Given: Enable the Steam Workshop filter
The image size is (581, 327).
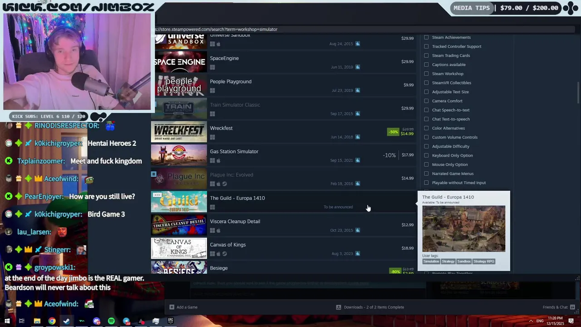Looking at the screenshot, I should [426, 74].
